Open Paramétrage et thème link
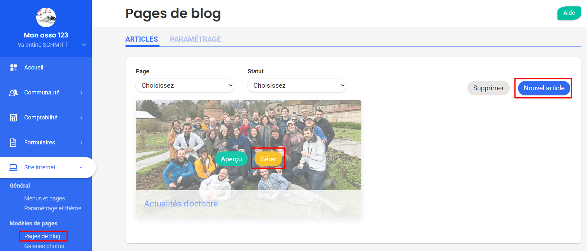Image resolution: width=587 pixels, height=251 pixels. [x=53, y=208]
